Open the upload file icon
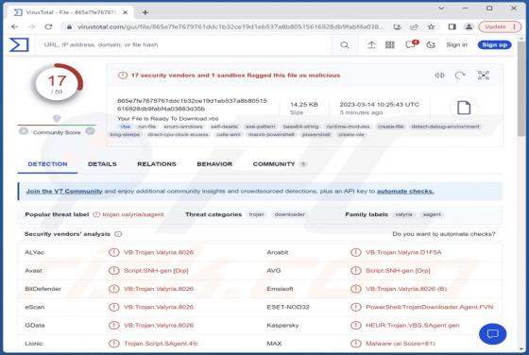The image size is (529, 355). point(371,44)
